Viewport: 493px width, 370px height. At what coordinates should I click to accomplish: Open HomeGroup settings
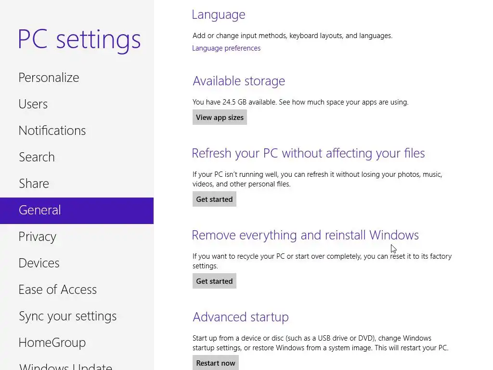pyautogui.click(x=52, y=343)
